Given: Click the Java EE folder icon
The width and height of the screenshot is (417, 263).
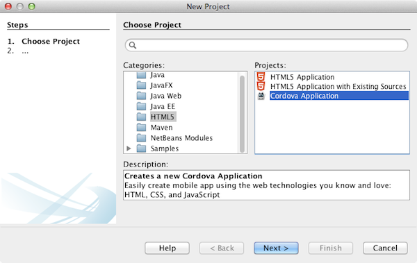Looking at the screenshot, I should click(x=141, y=106).
